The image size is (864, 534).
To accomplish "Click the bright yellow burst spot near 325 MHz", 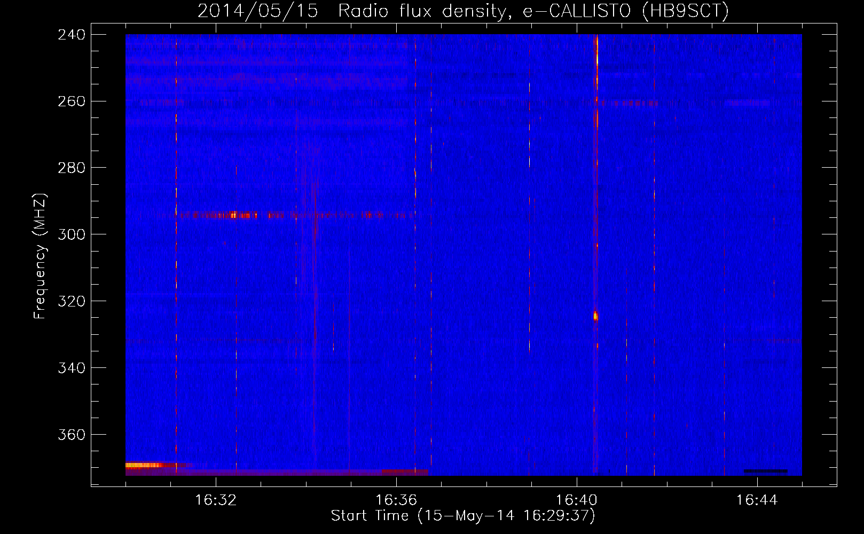I will [x=595, y=316].
